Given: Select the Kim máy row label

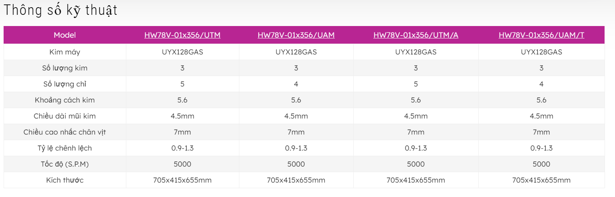Looking at the screenshot, I should pos(65,52).
